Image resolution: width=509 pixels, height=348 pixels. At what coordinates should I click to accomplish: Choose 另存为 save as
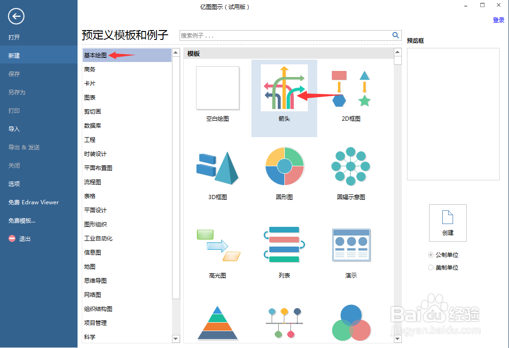[17, 92]
